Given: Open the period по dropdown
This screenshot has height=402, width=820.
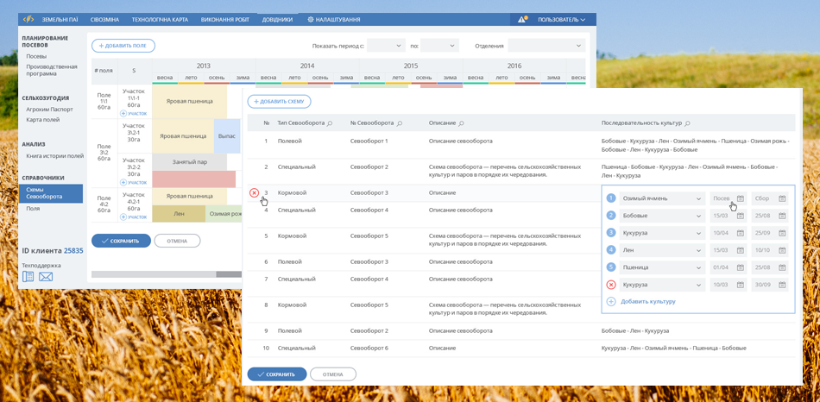Looking at the screenshot, I should tap(440, 46).
